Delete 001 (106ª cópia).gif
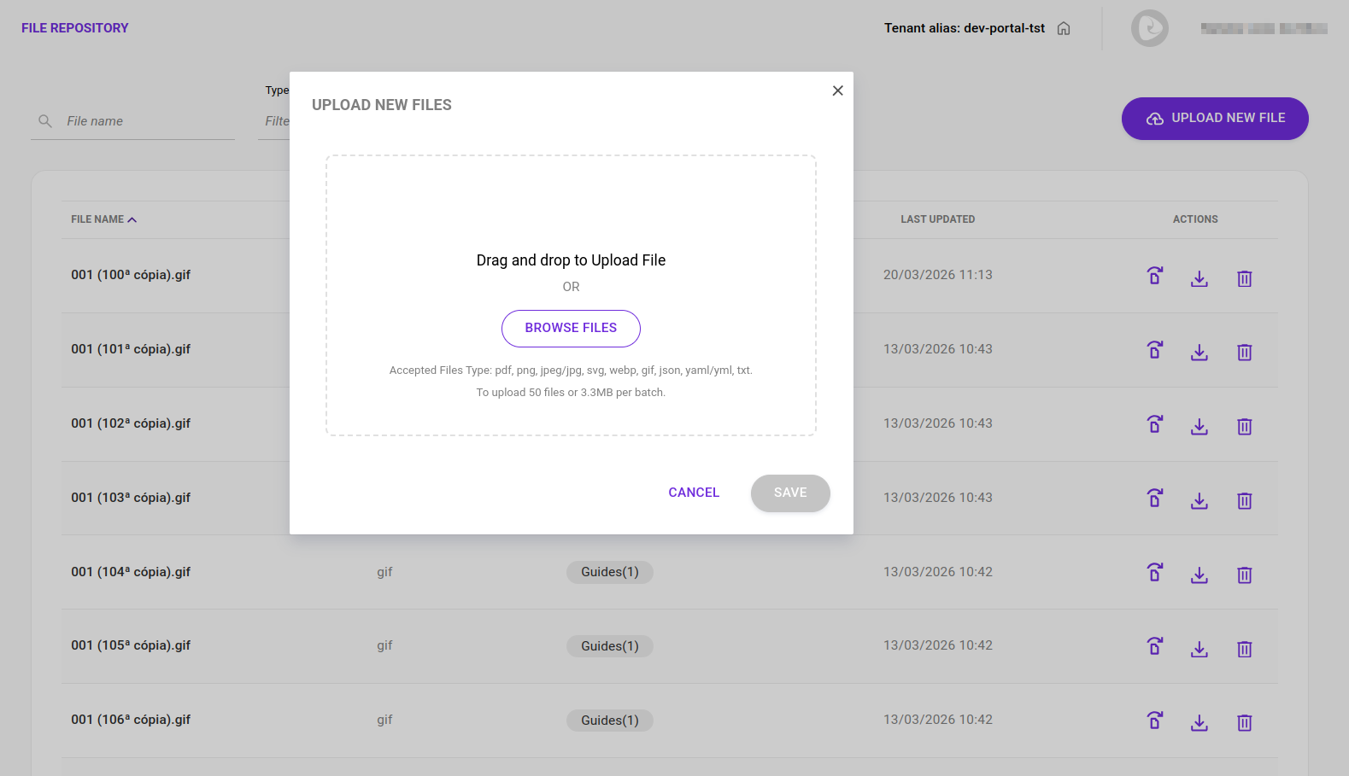The height and width of the screenshot is (776, 1349). click(x=1245, y=722)
